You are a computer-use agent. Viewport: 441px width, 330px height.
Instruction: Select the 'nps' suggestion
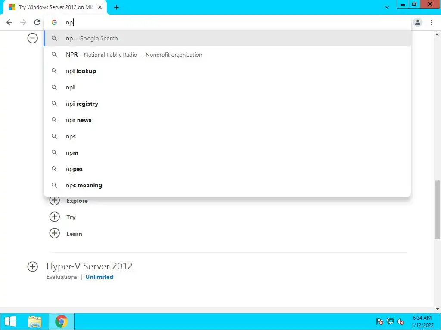227,136
